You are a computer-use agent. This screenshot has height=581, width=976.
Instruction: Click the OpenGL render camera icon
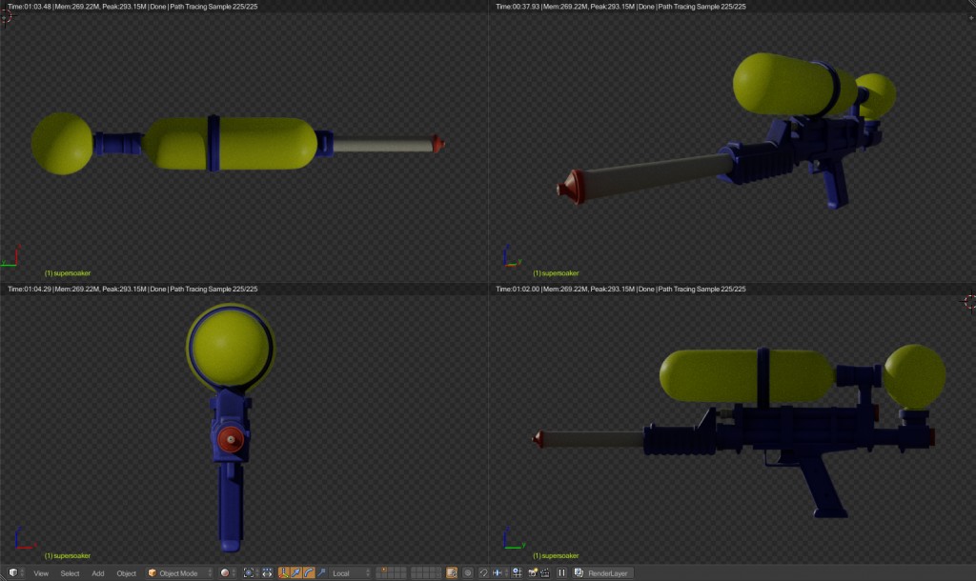(533, 572)
